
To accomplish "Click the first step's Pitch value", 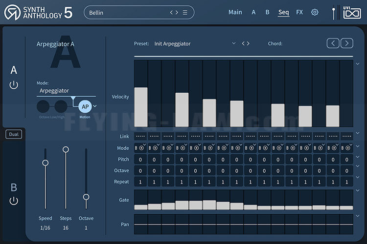I will pos(140,160).
